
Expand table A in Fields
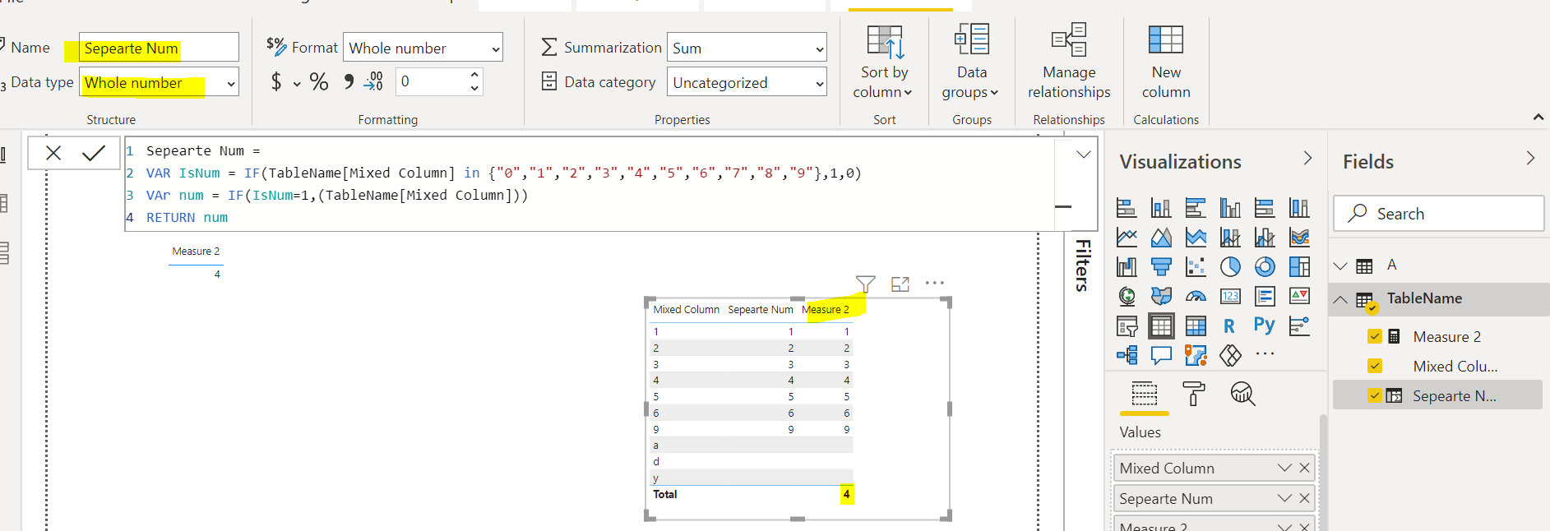[x=1340, y=265]
